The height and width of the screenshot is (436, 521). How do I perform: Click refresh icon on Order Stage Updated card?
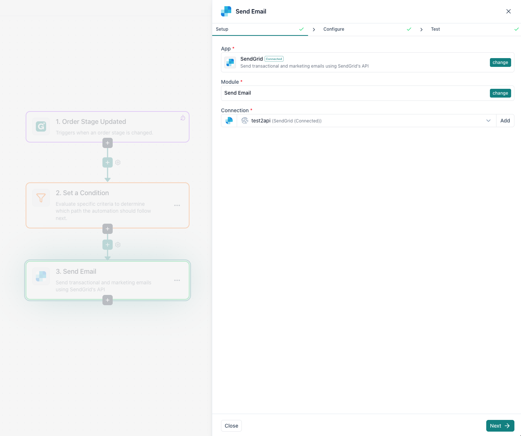pos(183,118)
